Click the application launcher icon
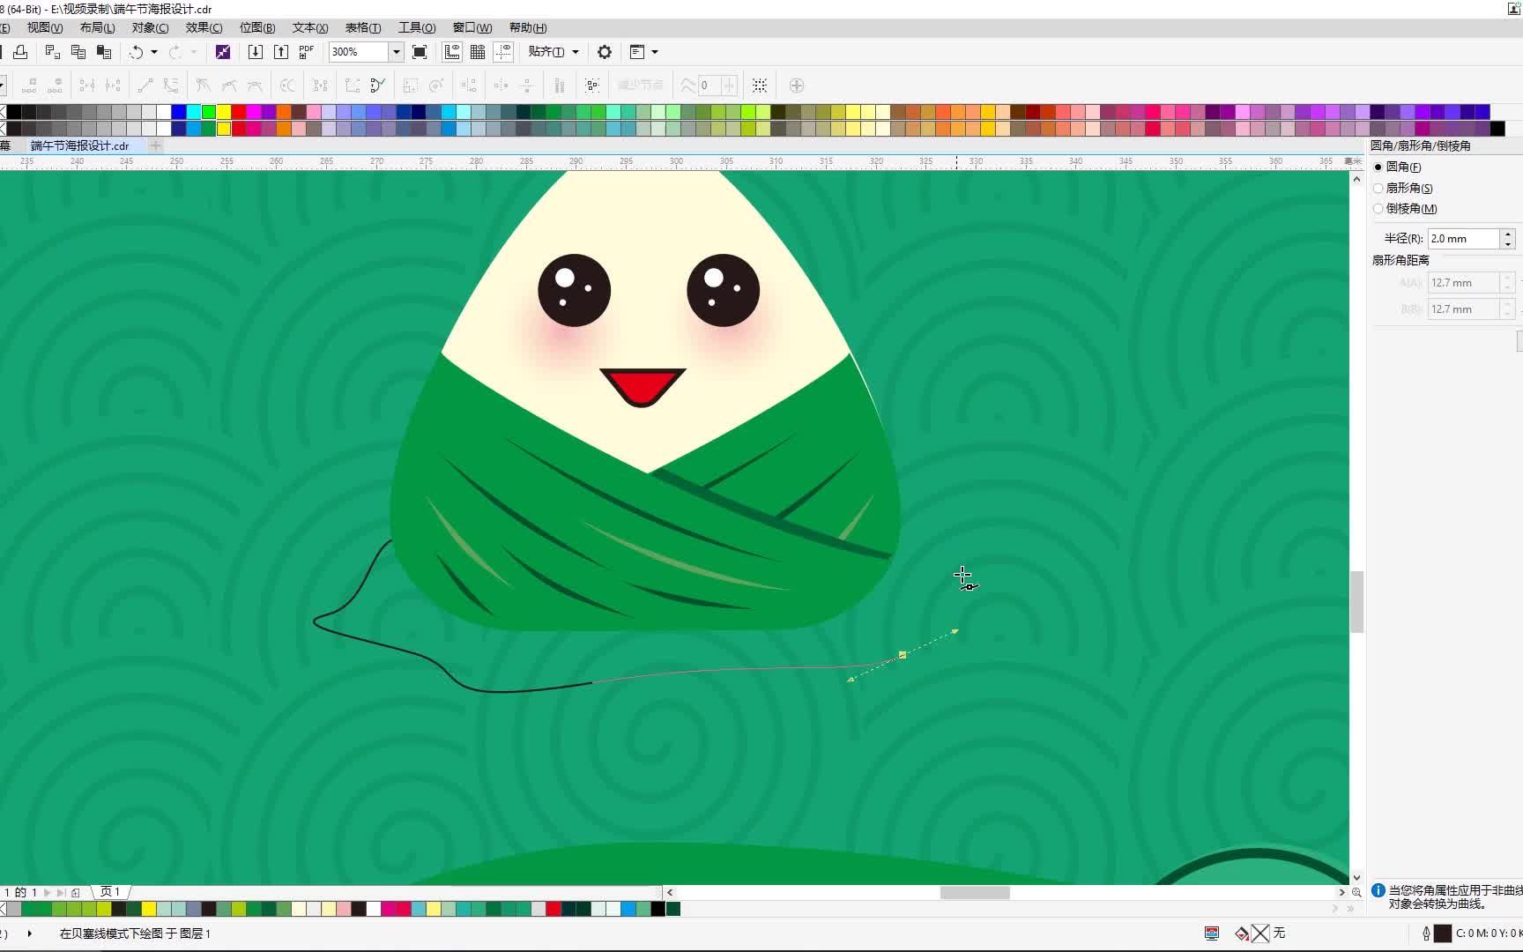This screenshot has height=952, width=1523. point(637,52)
